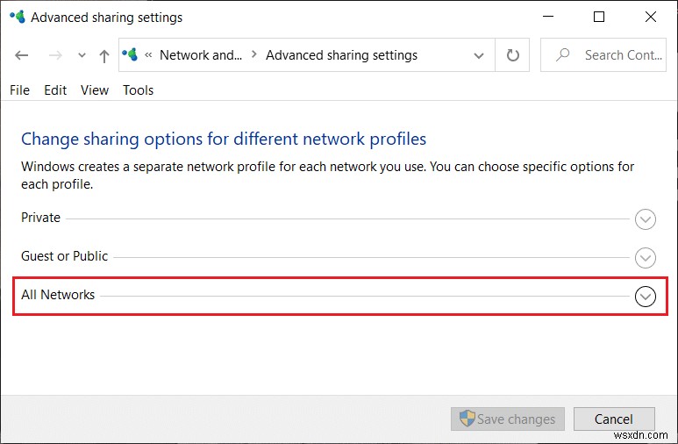The width and height of the screenshot is (678, 444).
Task: Refresh the Advanced sharing settings page
Action: click(513, 55)
